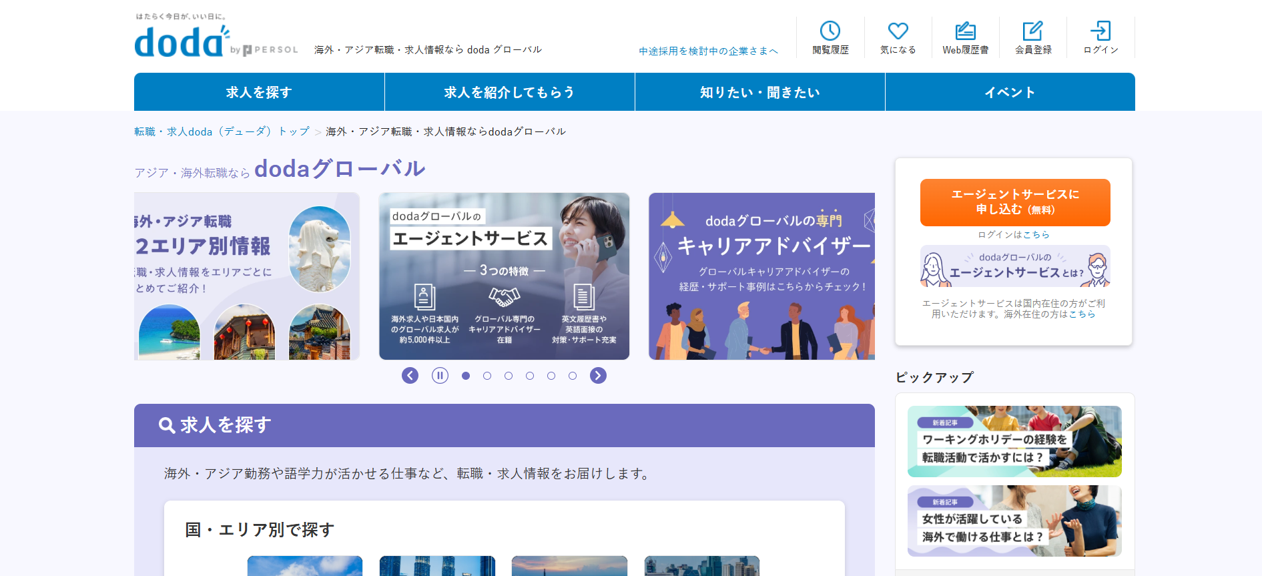Screen dimensions: 1262x576
Task: Advance to next carousel slide arrow
Action: pyautogui.click(x=598, y=376)
